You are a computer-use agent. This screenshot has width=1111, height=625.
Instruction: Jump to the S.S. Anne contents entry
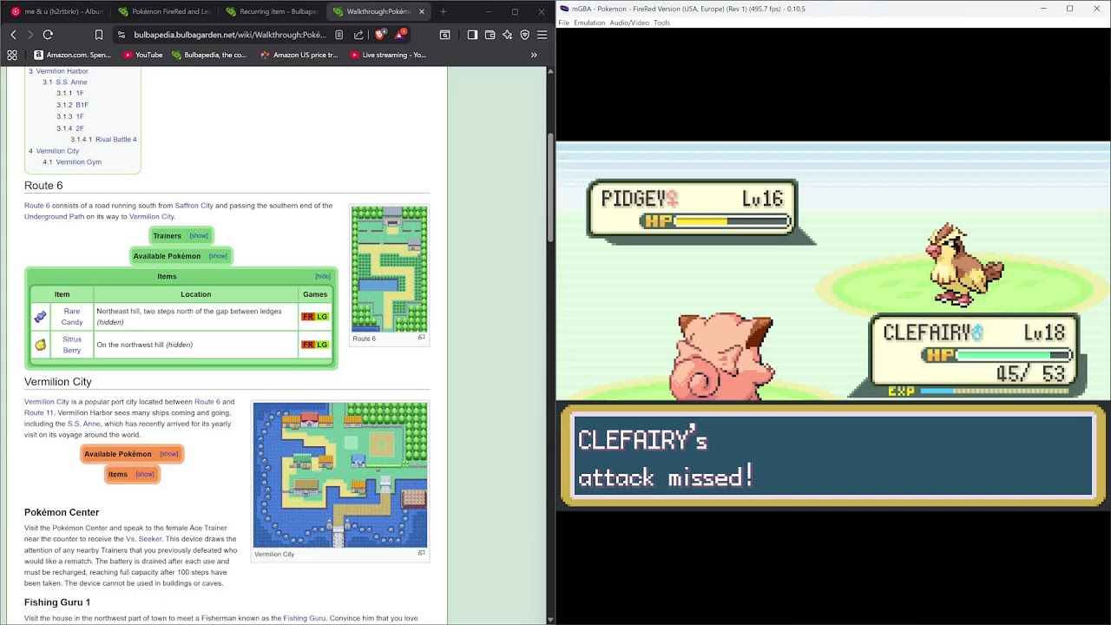pyautogui.click(x=71, y=82)
